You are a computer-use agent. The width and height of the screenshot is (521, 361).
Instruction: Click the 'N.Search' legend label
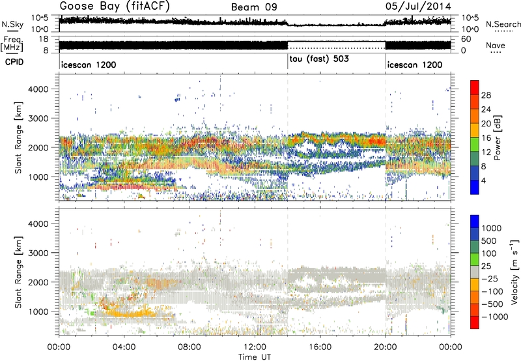pyautogui.click(x=503, y=24)
